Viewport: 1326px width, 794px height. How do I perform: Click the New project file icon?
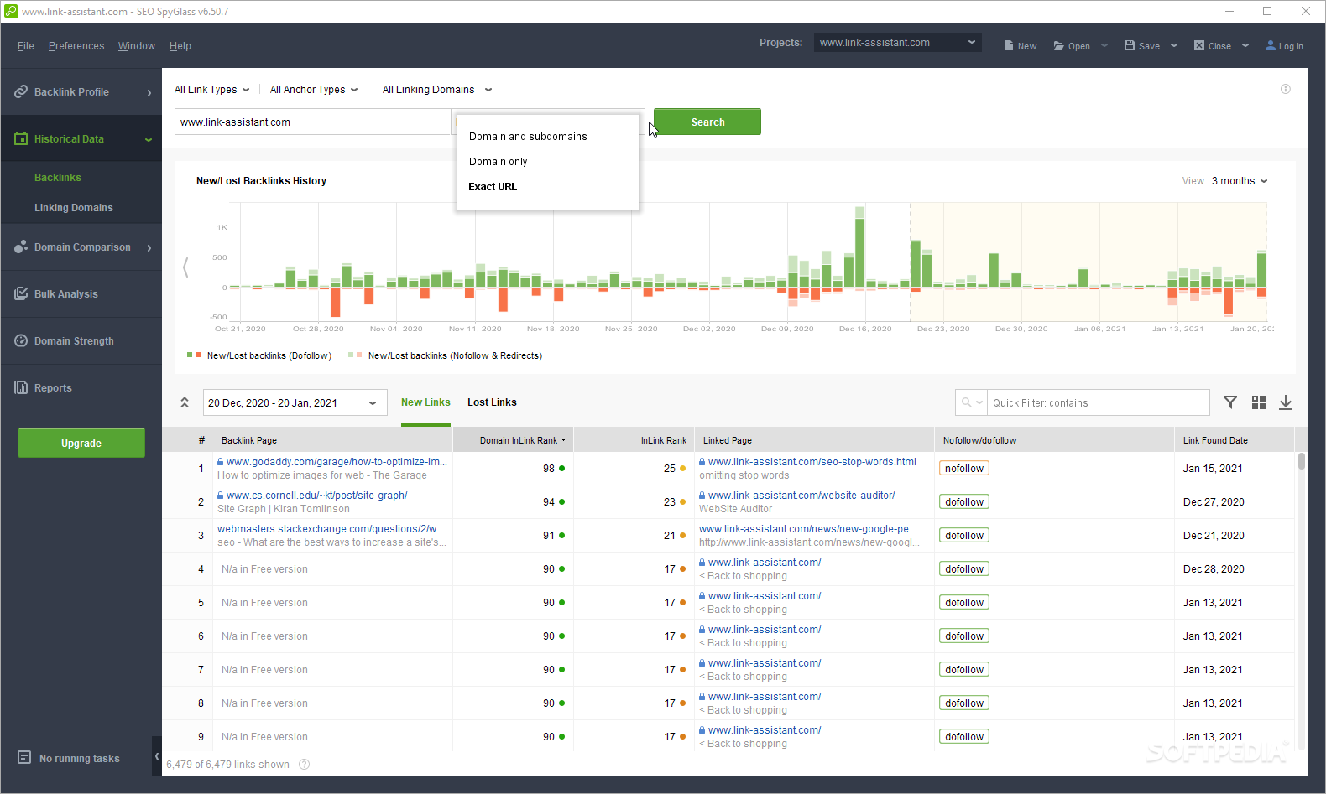1009,45
